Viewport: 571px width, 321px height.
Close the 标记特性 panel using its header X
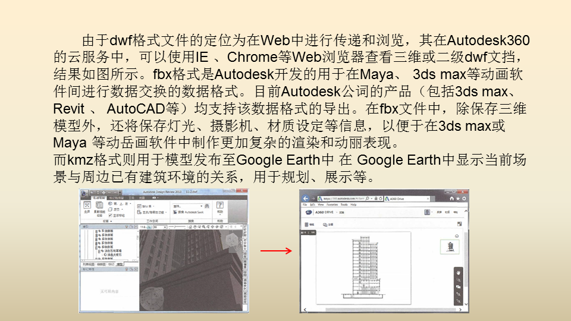click(136, 269)
